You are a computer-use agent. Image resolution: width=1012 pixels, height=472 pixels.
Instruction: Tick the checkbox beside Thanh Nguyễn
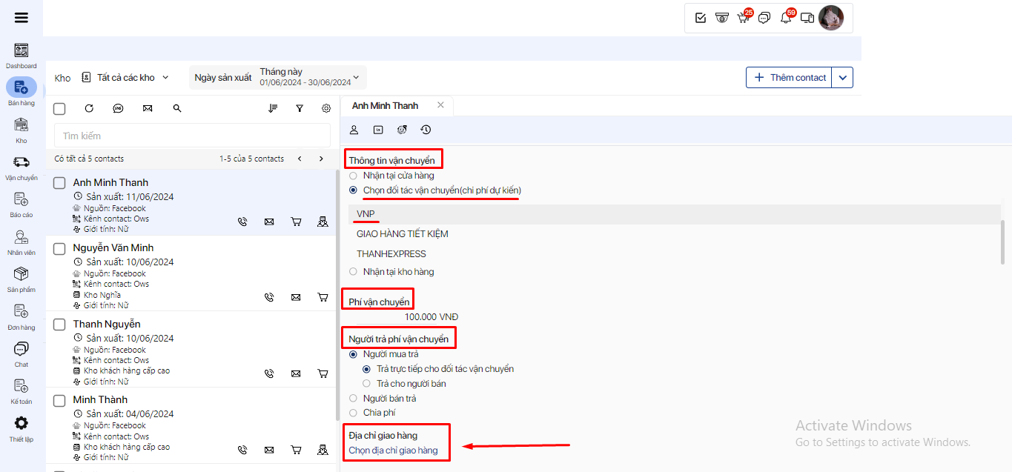59,325
